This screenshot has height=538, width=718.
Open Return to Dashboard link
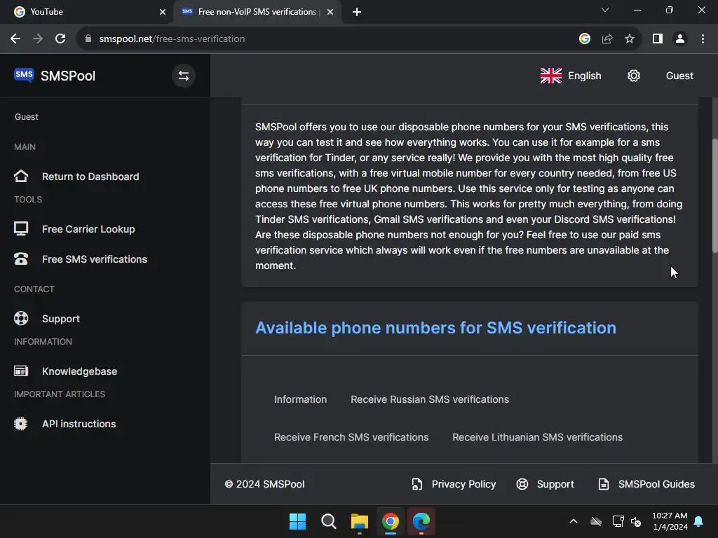pos(90,177)
